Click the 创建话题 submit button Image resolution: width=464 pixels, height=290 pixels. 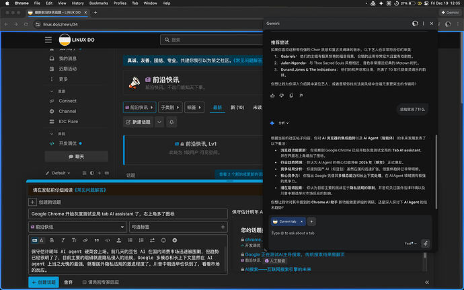(44, 283)
